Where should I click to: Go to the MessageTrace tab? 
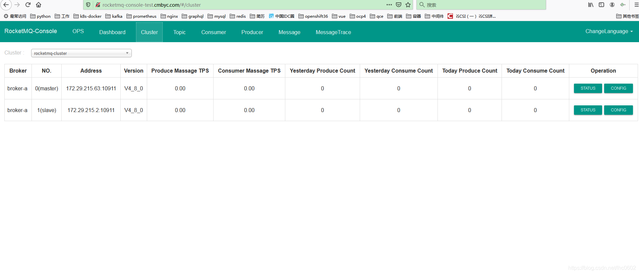click(x=333, y=32)
